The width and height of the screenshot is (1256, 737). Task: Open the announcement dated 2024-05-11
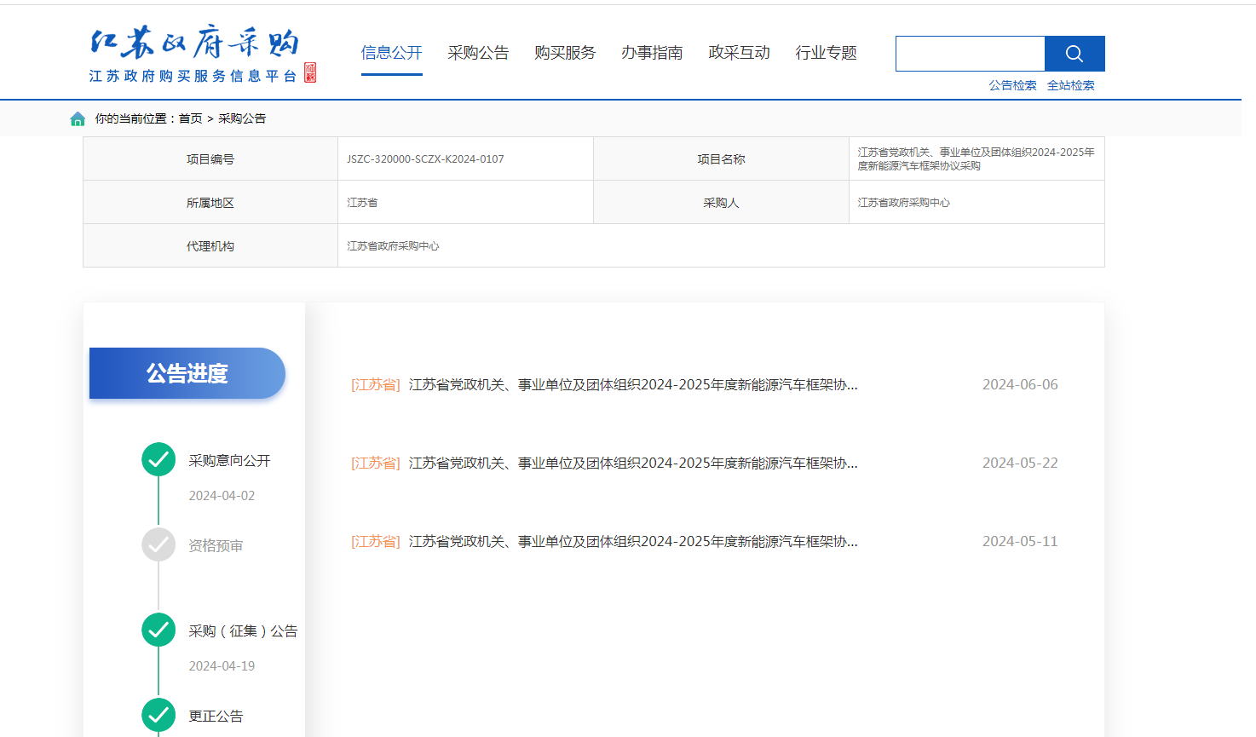click(632, 542)
